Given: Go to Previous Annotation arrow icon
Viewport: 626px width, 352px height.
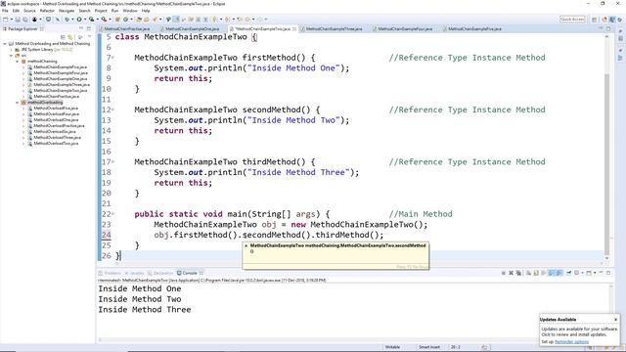Looking at the screenshot, I should (x=226, y=20).
